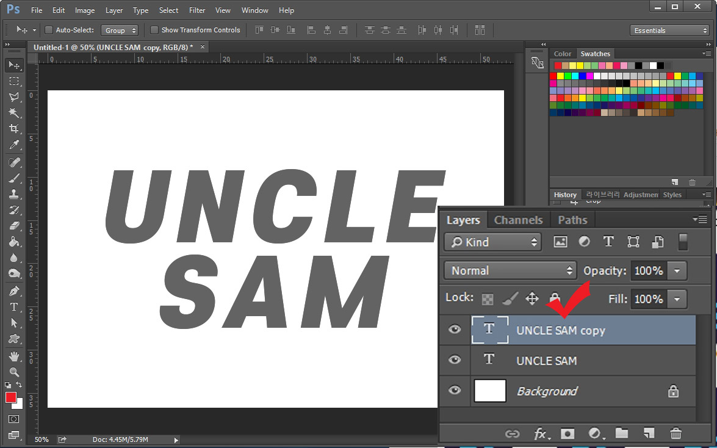Select the History Brush tool
717x448 pixels.
[x=14, y=210]
